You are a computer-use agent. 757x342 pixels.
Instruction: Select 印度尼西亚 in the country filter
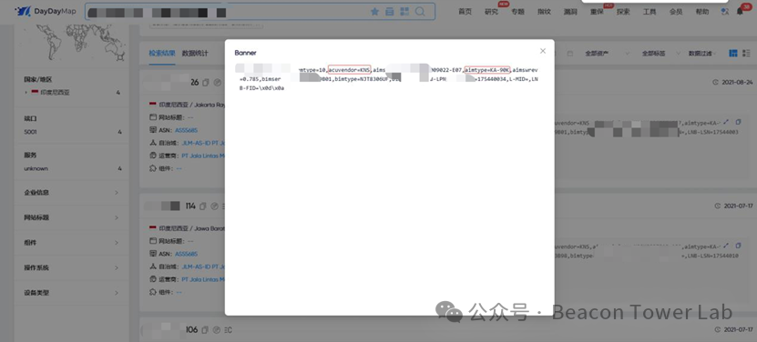[x=55, y=92]
